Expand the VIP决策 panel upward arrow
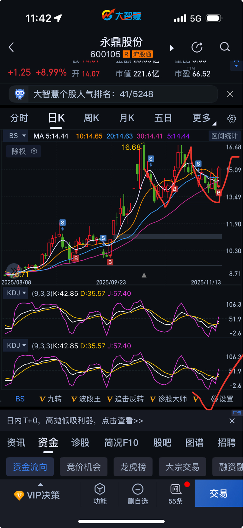 [40, 484]
